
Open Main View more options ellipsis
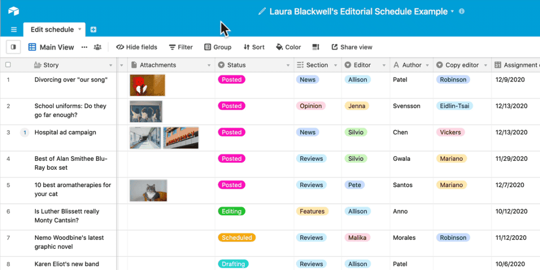click(x=84, y=47)
